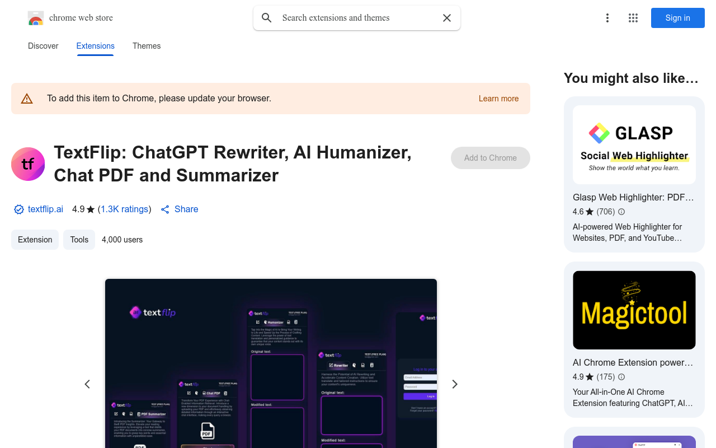Click the Chrome Web Store logo
Screen dimensions: 716x448
pyautogui.click(x=36, y=18)
